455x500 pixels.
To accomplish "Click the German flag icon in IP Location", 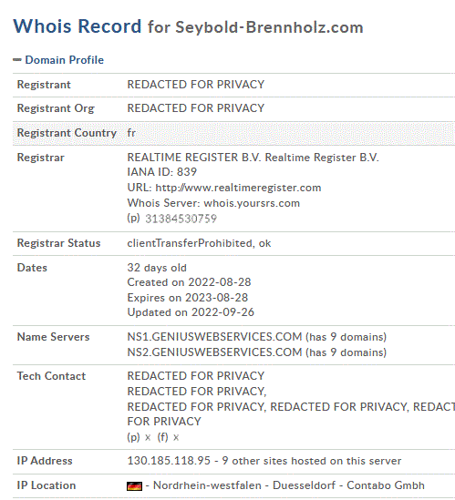I will point(134,486).
